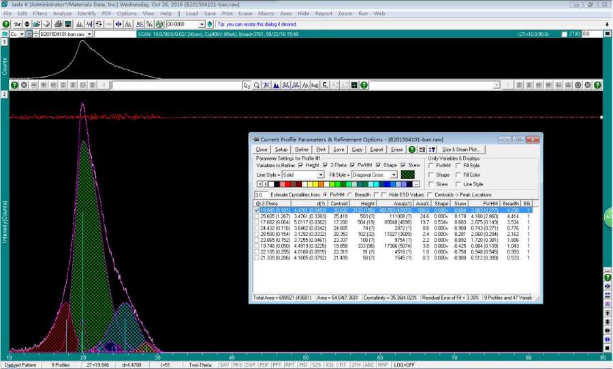Open the Options menu
This screenshot has width=613, height=369.
127,14
